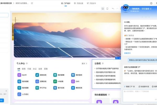
Task: Open 绩效系统 app icon
Action: [x=37, y=75]
